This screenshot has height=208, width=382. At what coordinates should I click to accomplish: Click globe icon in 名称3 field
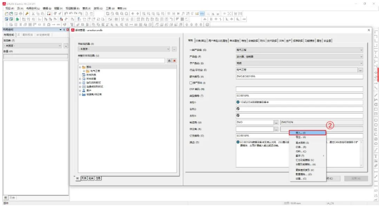[238, 115]
